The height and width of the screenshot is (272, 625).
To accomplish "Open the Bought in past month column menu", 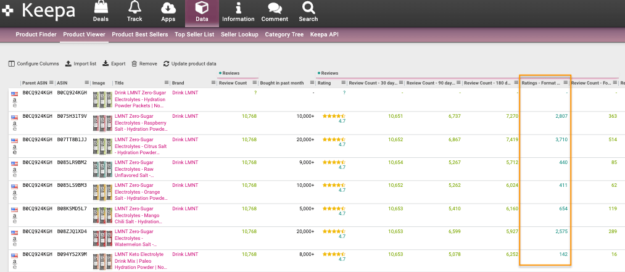I will point(312,83).
